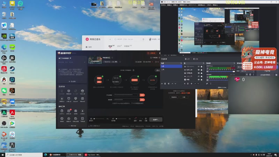Screen dimensions: 279x157
Task: Mute the first audio channel speaker in OBS mixer
Action: [208, 72]
